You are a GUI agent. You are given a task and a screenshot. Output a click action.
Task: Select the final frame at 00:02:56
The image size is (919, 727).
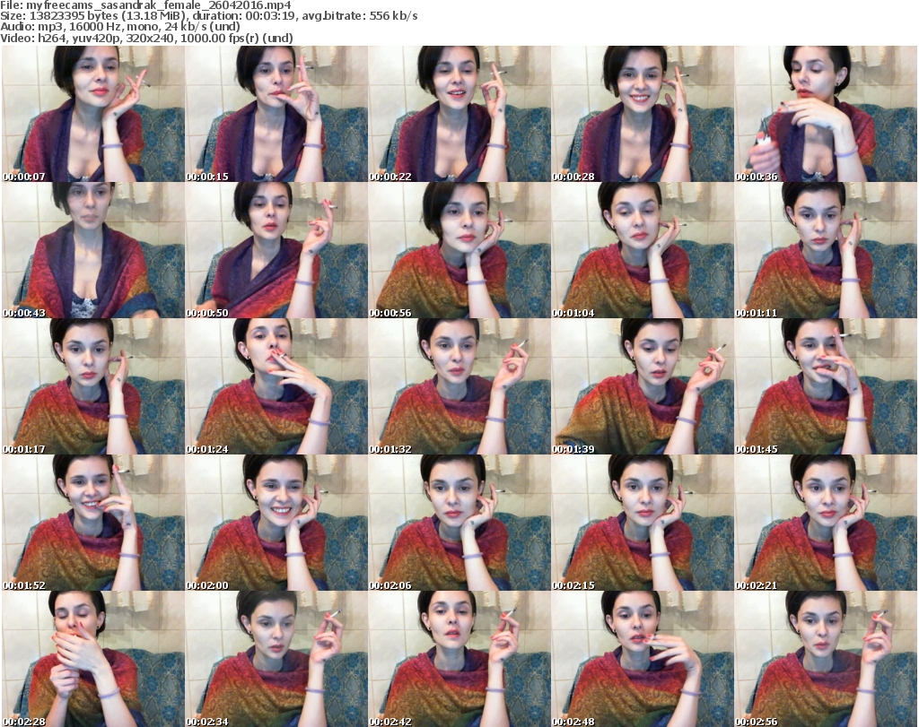[826, 659]
